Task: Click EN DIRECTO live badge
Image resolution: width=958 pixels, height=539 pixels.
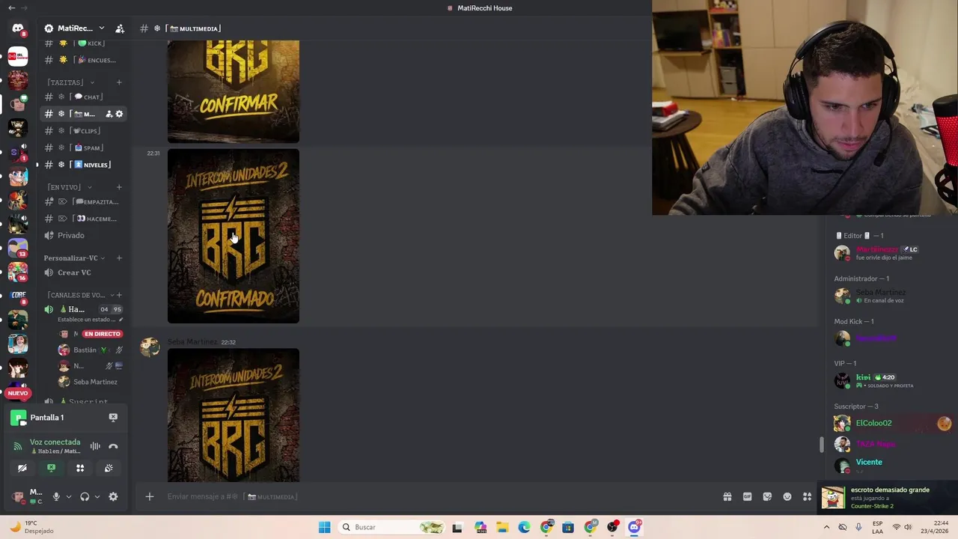Action: [102, 334]
